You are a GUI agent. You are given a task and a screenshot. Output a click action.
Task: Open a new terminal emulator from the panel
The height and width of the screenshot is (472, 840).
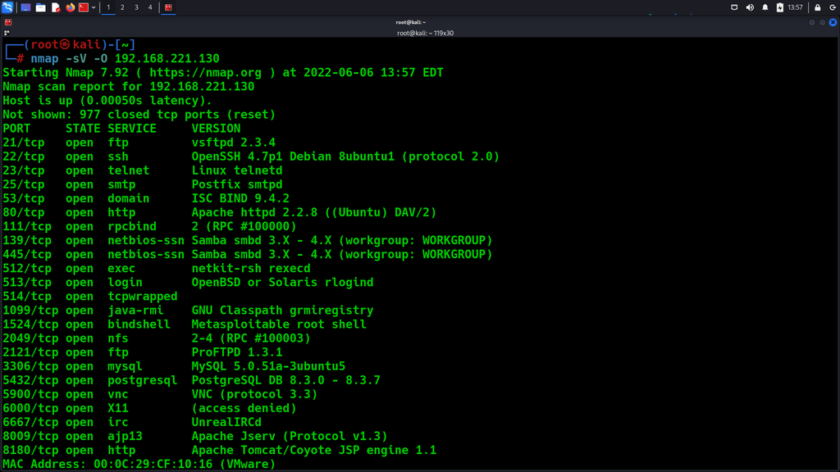83,7
